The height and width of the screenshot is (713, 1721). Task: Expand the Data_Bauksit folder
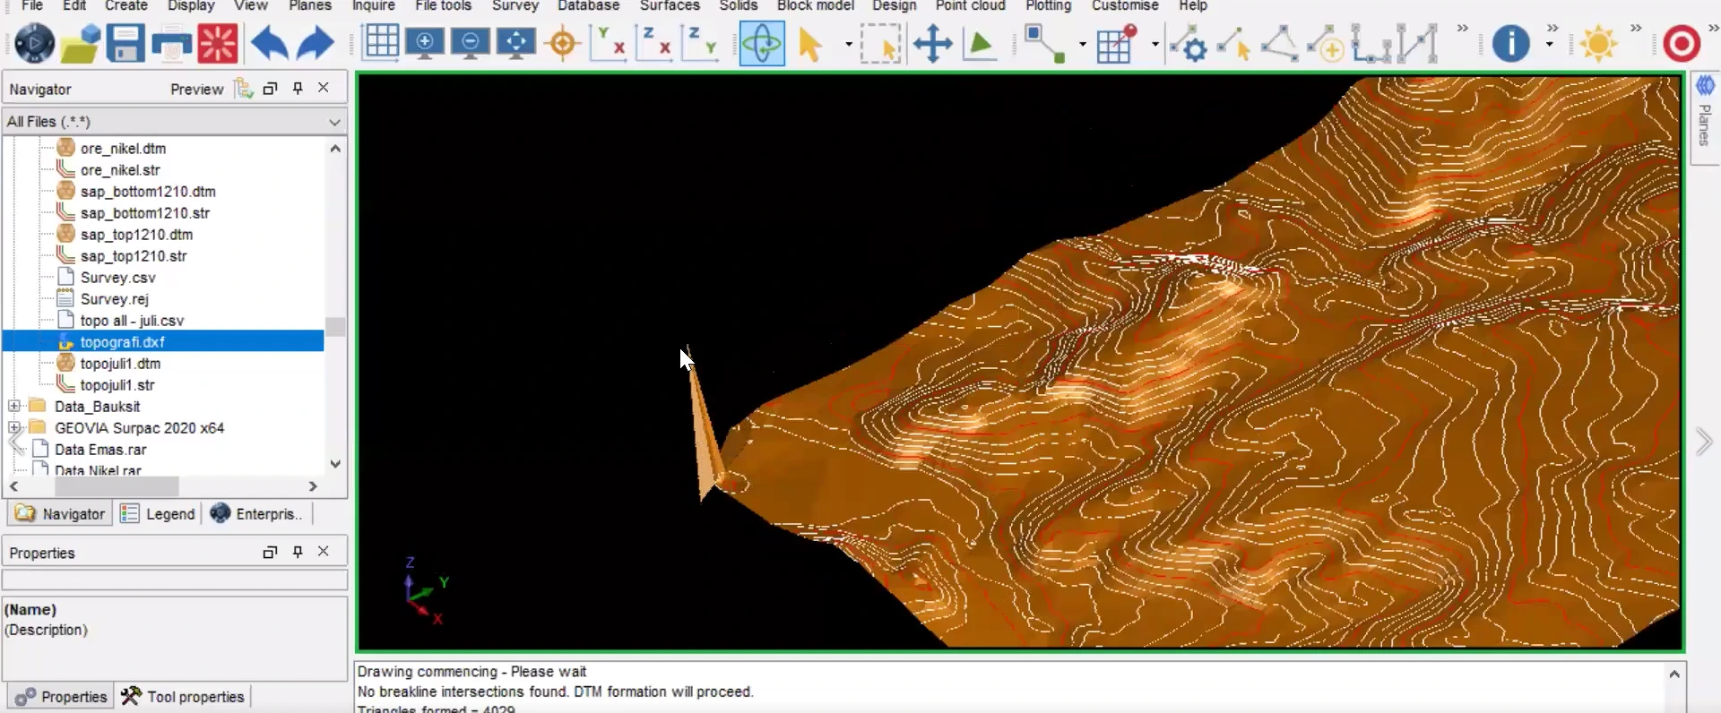click(14, 406)
